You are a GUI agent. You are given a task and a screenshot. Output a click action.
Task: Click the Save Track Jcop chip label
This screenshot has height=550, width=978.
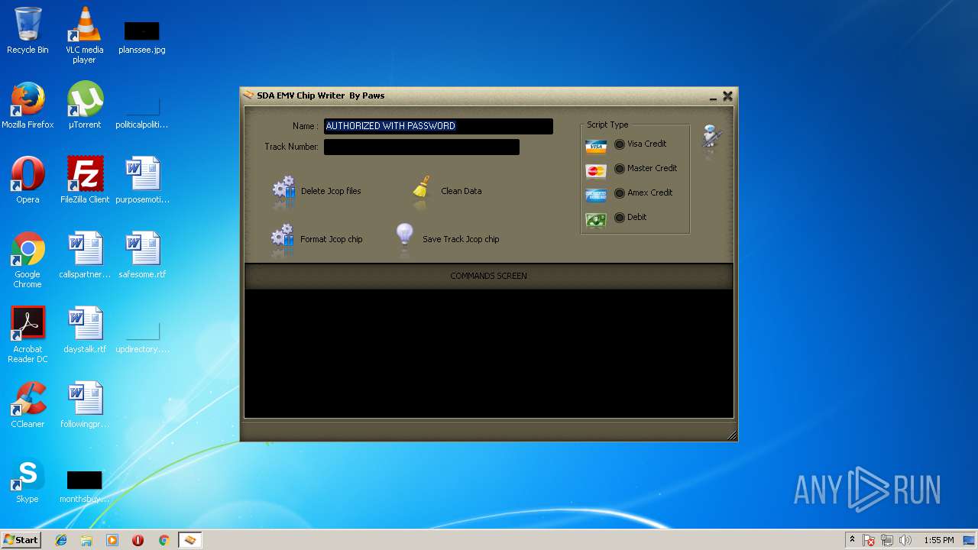tap(461, 239)
